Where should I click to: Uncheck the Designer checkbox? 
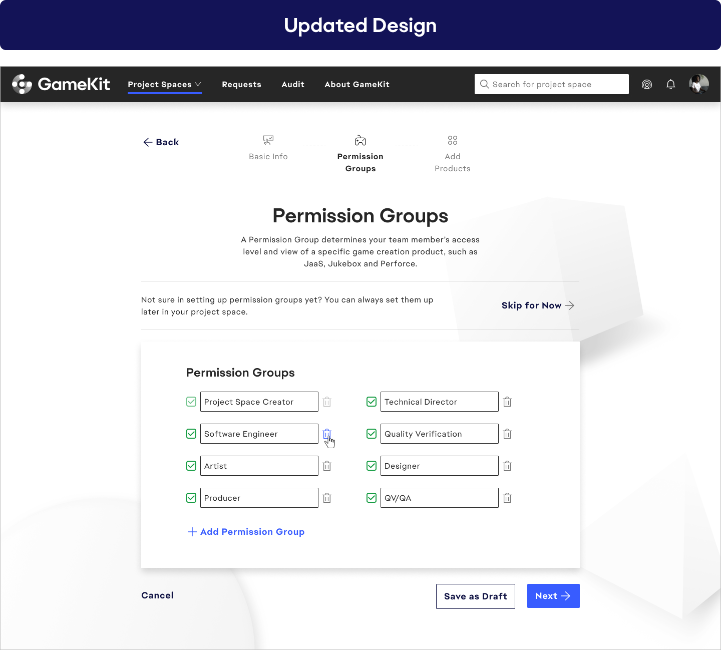coord(372,466)
